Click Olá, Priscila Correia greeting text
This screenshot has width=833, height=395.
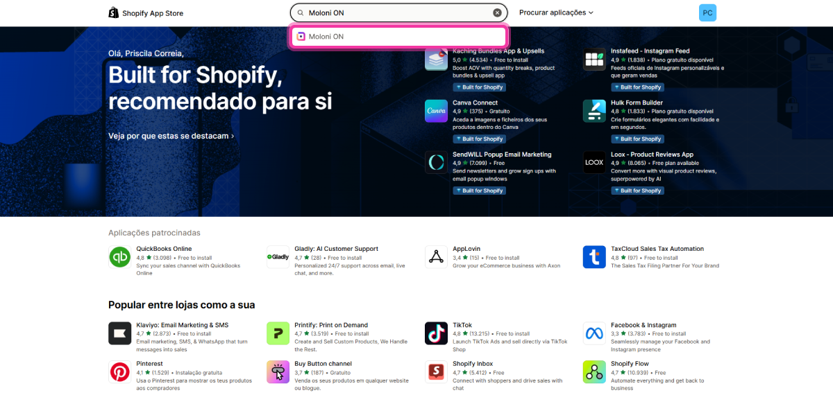click(146, 53)
